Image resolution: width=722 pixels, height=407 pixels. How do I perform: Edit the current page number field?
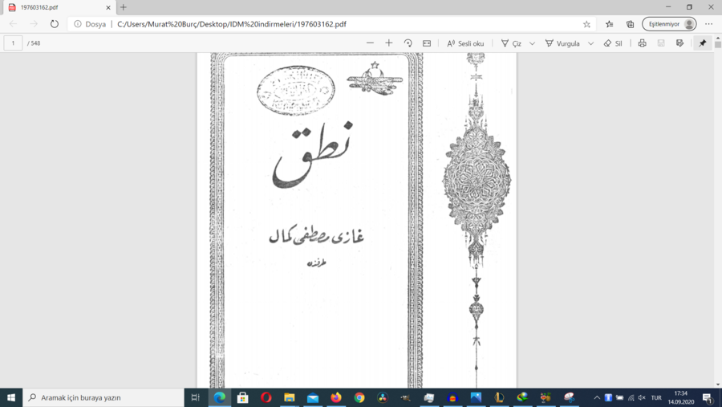click(x=13, y=43)
